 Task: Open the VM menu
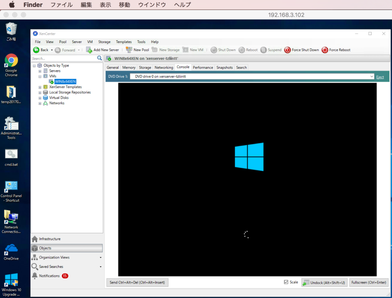coord(90,42)
